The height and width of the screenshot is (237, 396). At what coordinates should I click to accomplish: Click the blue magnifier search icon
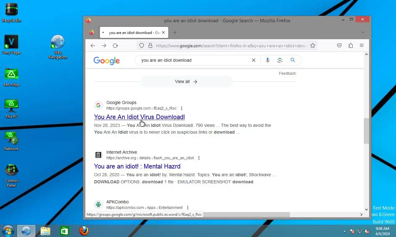(293, 60)
